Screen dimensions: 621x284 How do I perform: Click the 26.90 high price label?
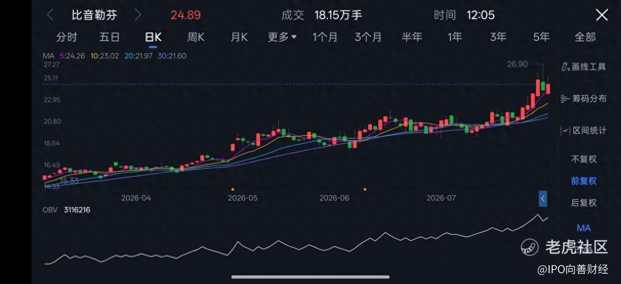pyautogui.click(x=517, y=64)
